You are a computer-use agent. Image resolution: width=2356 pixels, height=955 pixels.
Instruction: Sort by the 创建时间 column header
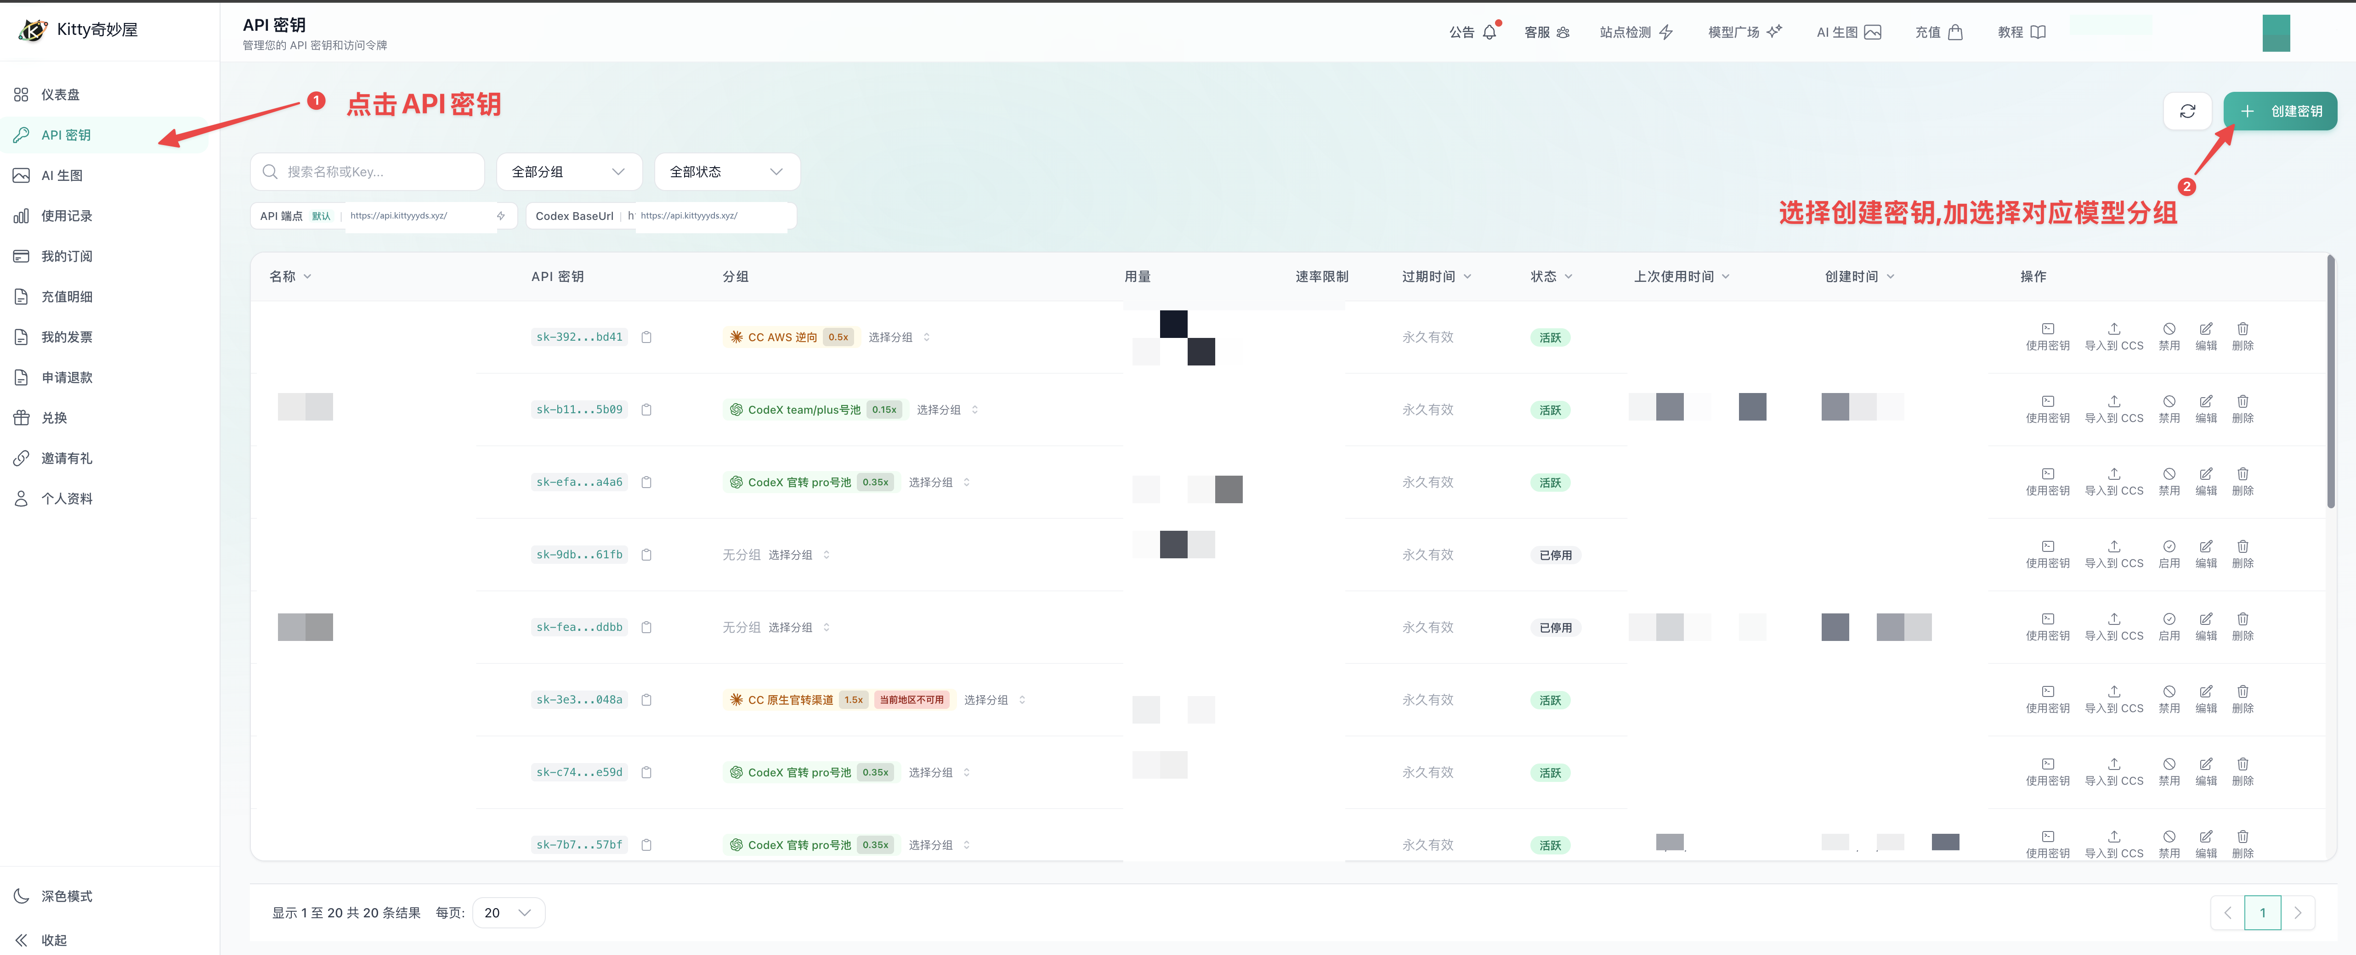point(1859,277)
